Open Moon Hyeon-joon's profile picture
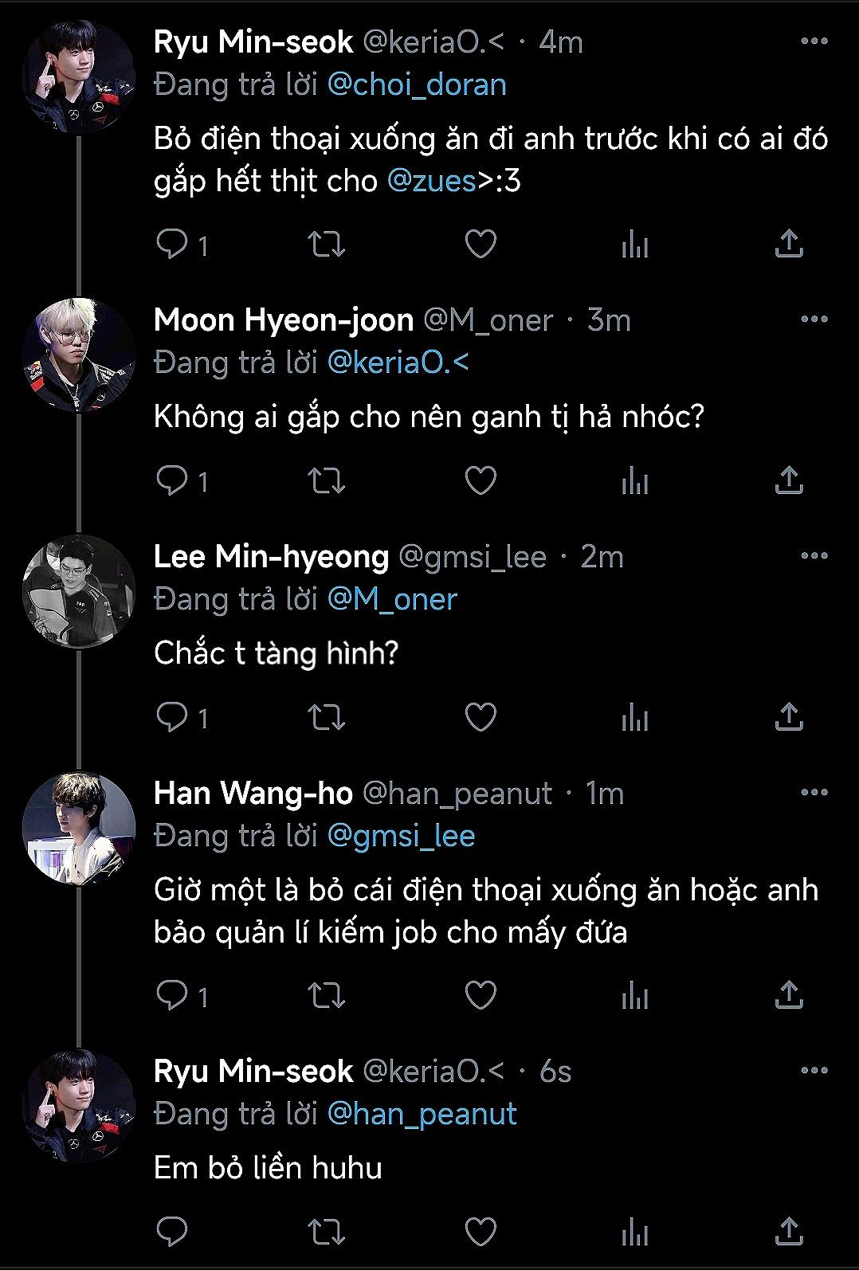Image resolution: width=859 pixels, height=1270 pixels. coord(79,355)
